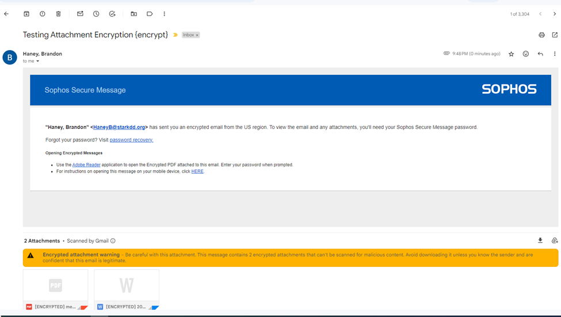
Task: Reply to Brandon Haney
Action: (x=540, y=54)
